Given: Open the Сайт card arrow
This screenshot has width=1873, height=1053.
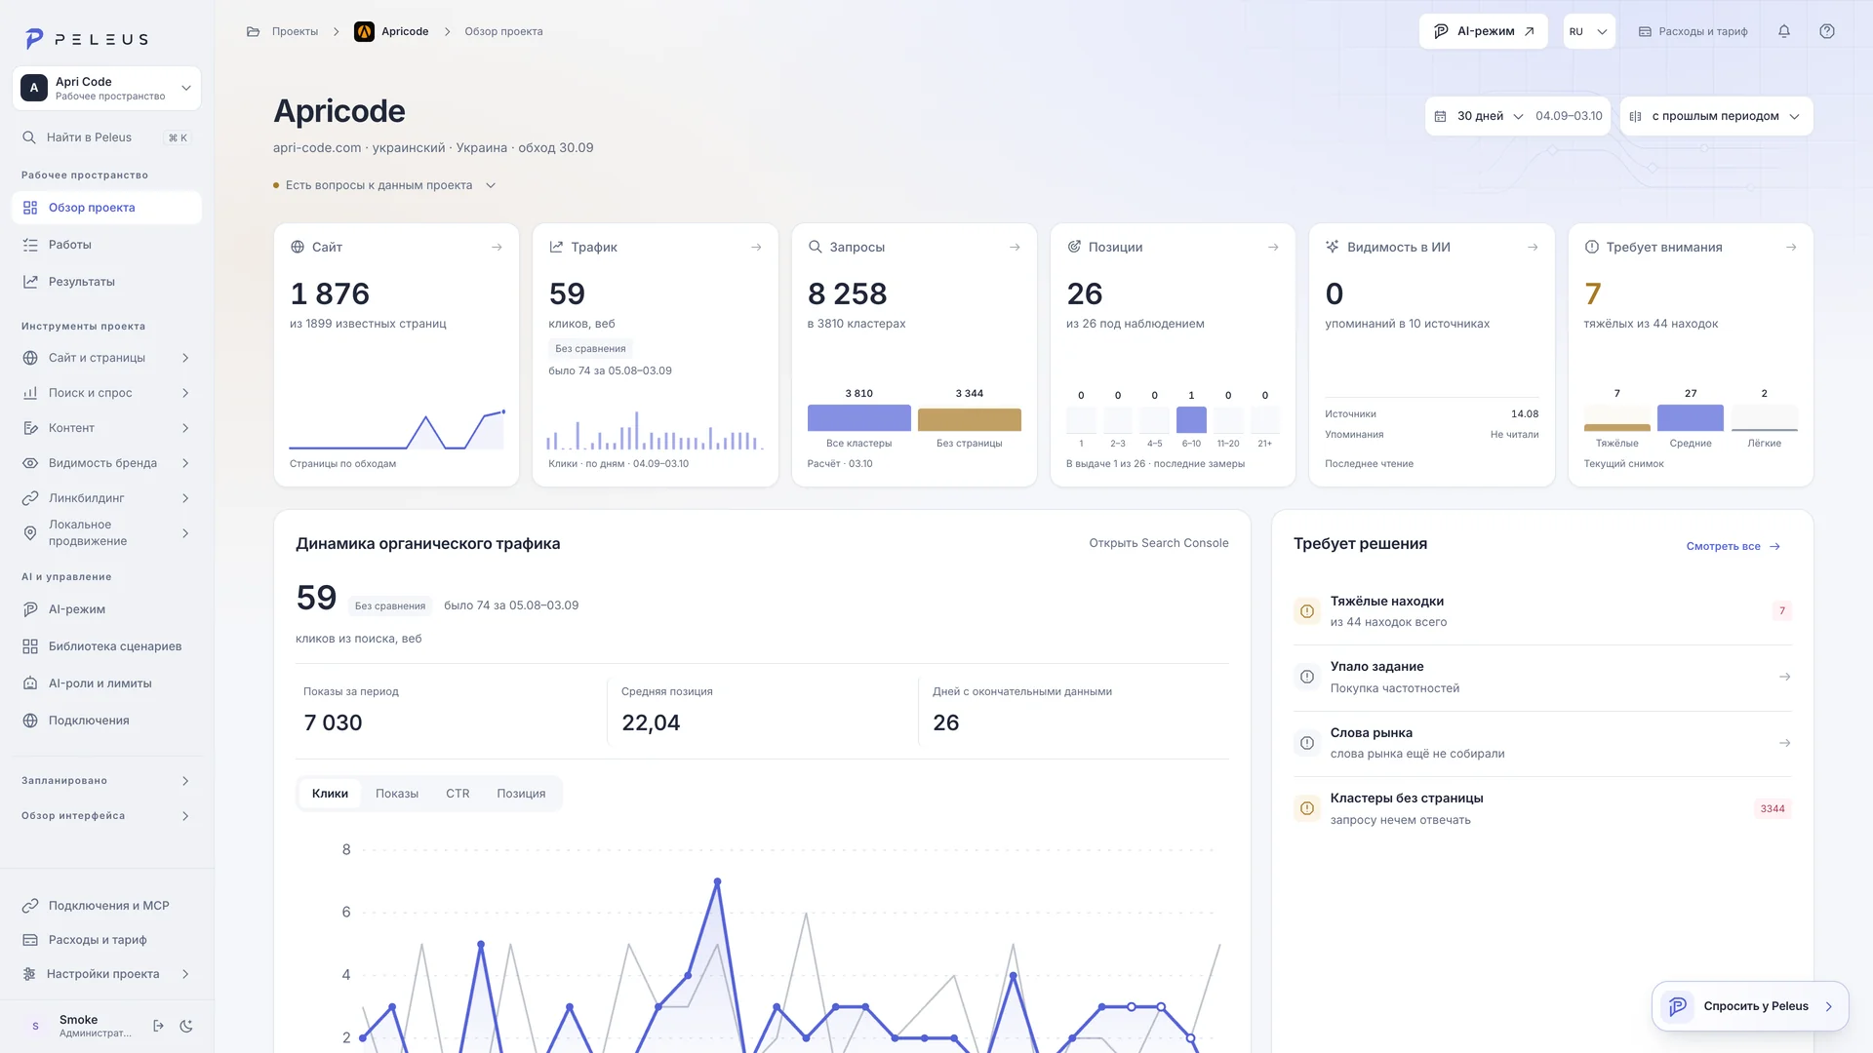Looking at the screenshot, I should tap(497, 248).
